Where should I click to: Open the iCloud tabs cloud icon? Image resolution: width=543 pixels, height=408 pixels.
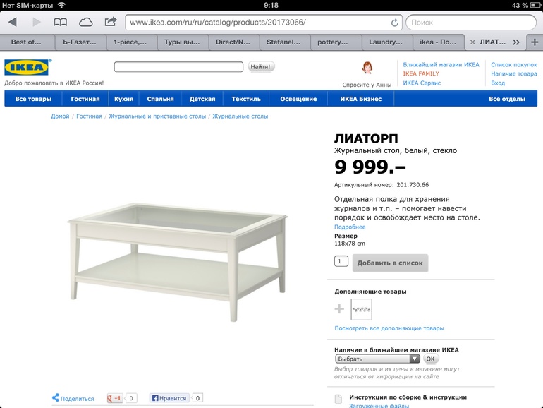[85, 23]
